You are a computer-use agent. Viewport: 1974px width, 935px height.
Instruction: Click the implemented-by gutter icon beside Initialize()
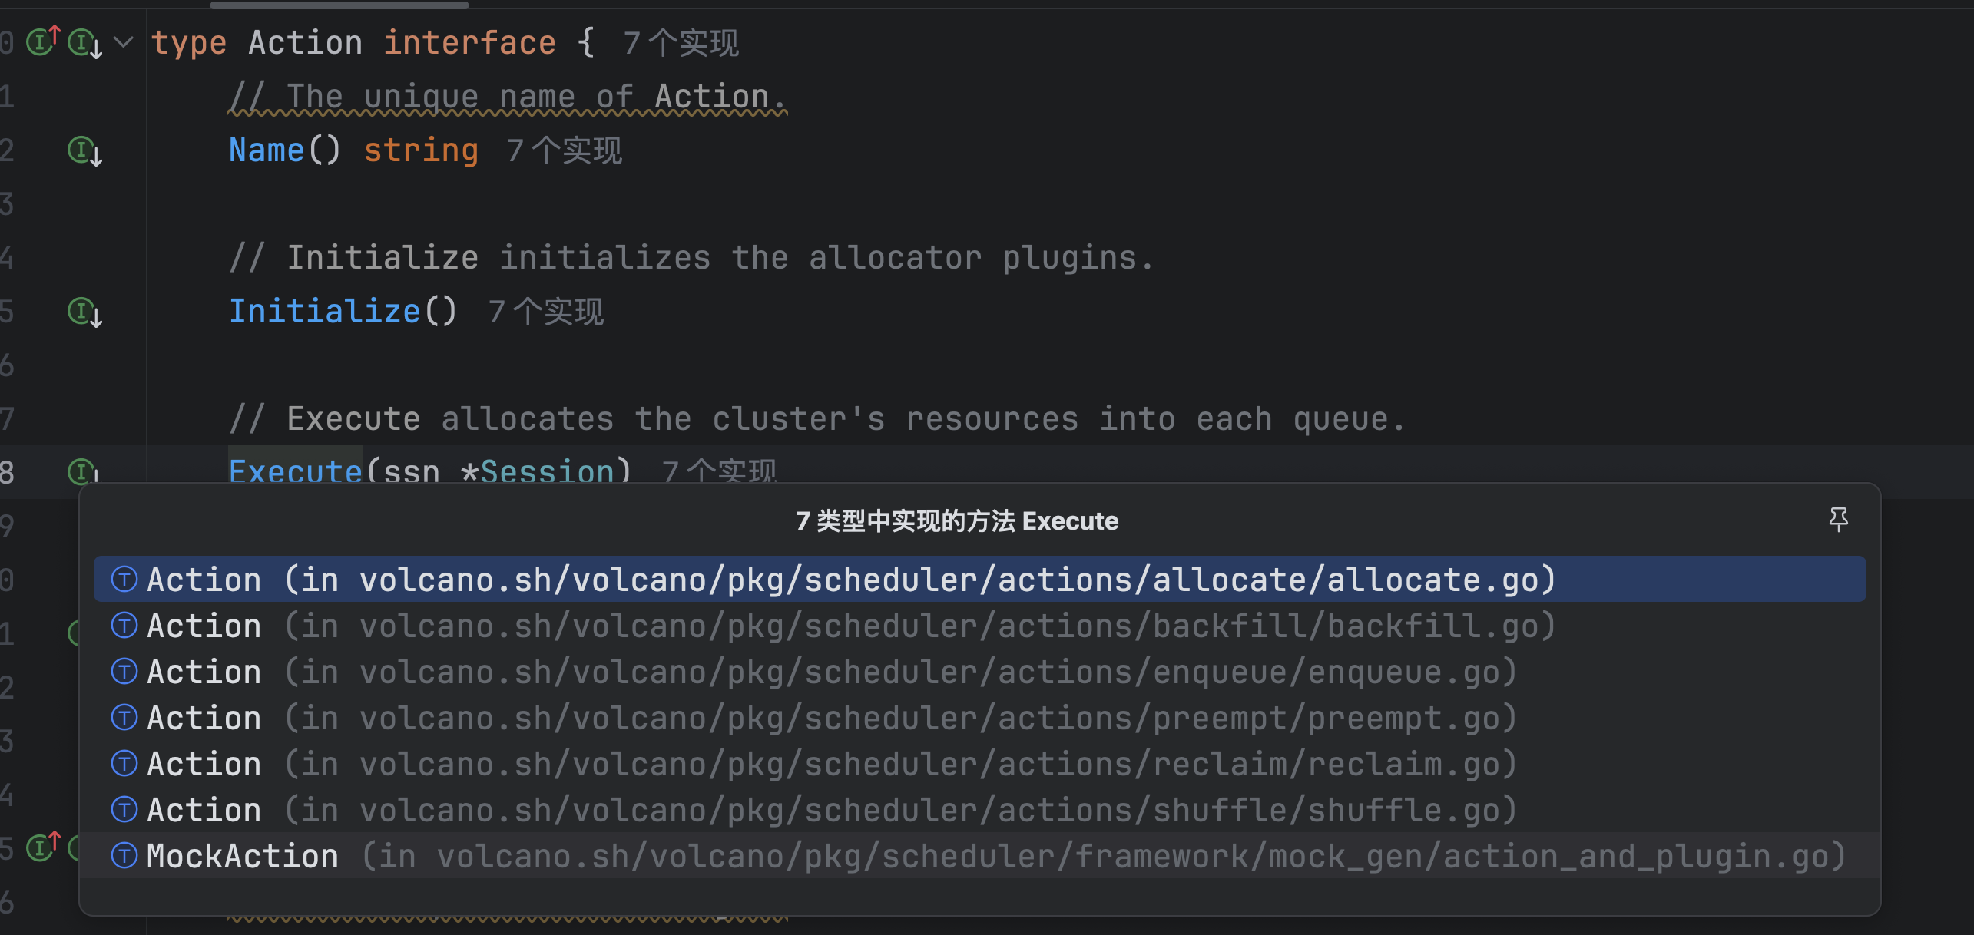click(84, 312)
